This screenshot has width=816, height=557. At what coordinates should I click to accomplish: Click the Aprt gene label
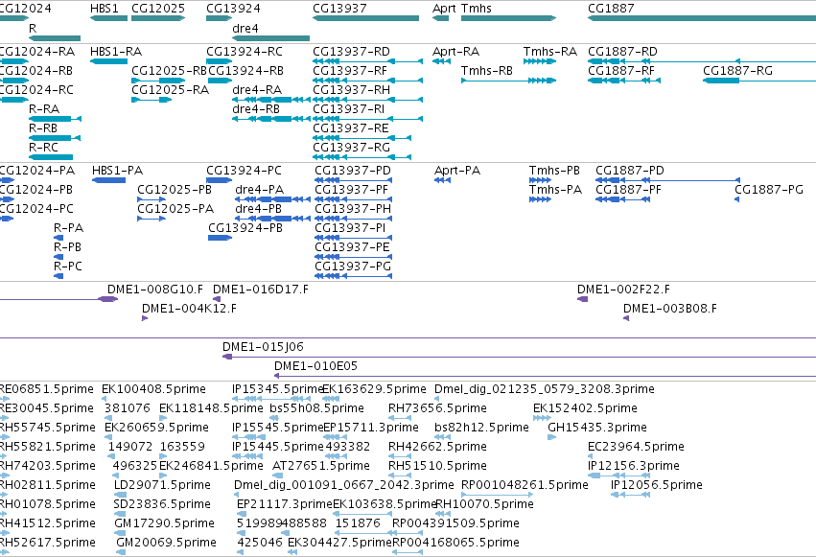tap(444, 9)
